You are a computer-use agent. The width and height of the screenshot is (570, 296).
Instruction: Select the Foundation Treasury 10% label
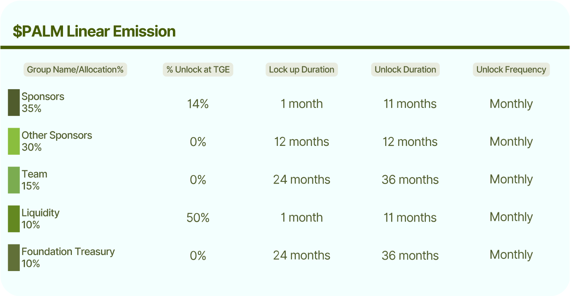(x=68, y=258)
